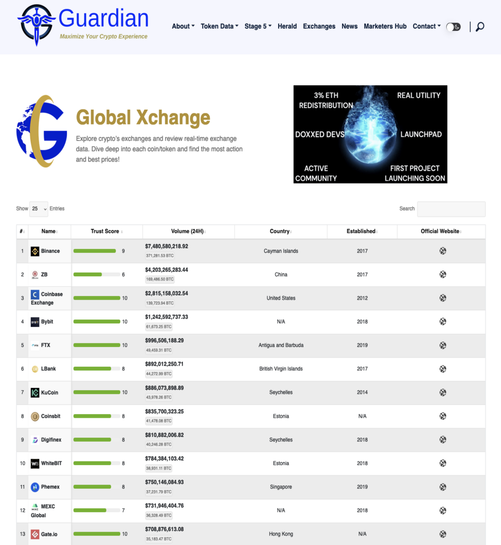Open FTX official website globe icon
501x545 pixels.
[x=442, y=345]
